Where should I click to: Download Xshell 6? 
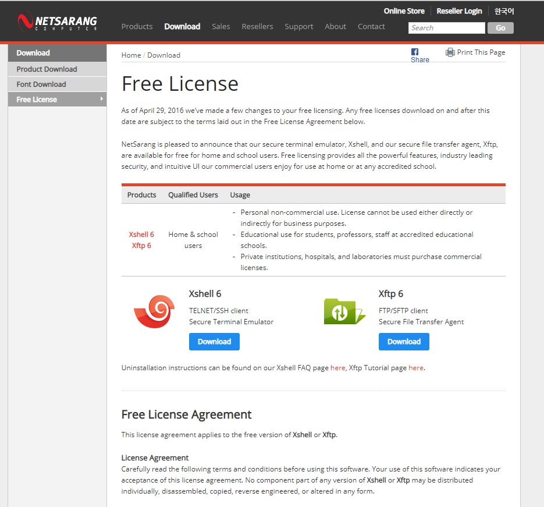(215, 342)
